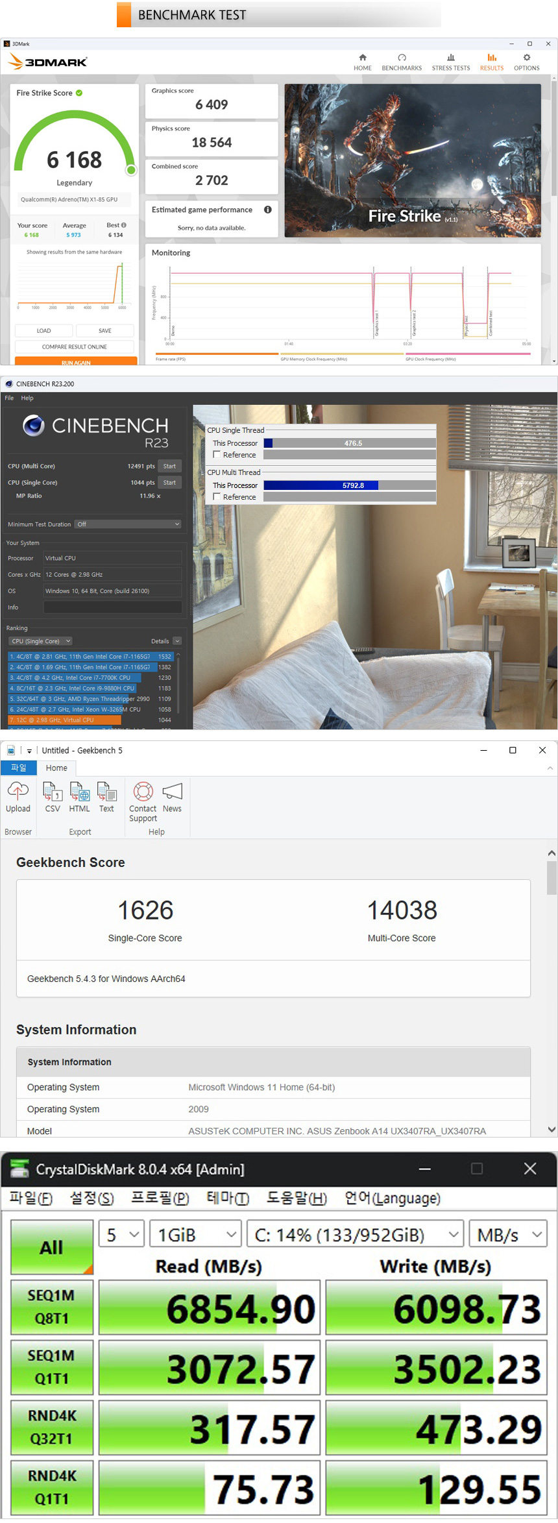This screenshot has height=1523, width=558.
Task: Open 3DMark Results section
Action: 492,62
